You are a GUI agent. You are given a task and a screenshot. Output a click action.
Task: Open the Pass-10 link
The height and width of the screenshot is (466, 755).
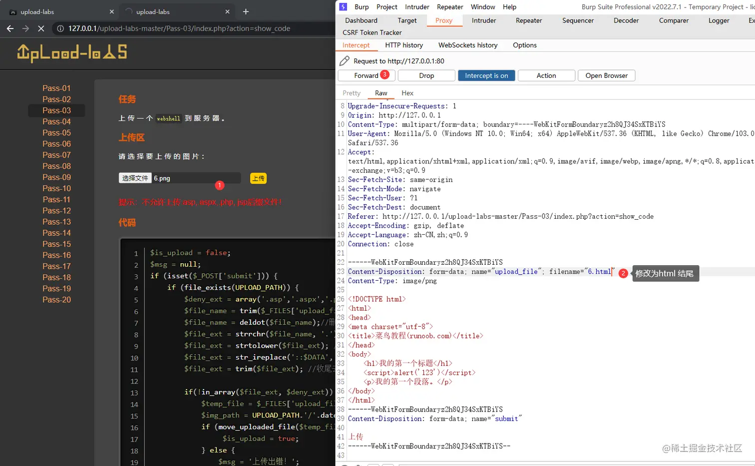56,188
